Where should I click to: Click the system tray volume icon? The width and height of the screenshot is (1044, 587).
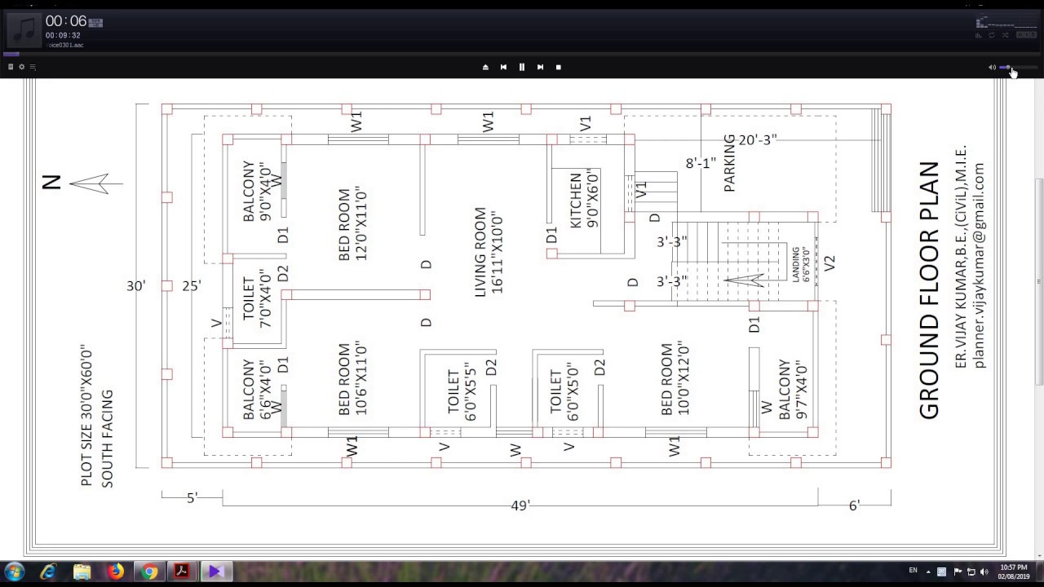984,572
